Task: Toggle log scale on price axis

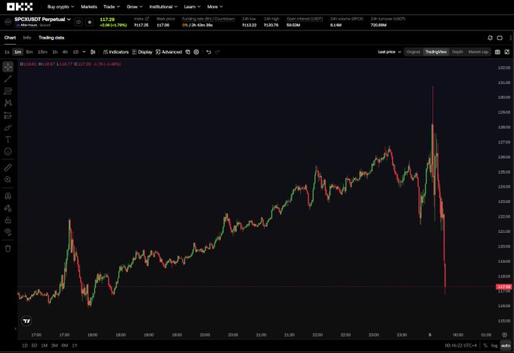Action: (494, 345)
